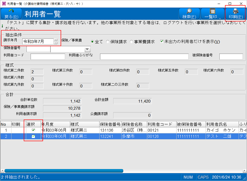Select the 保険請求 radio option
Viewport: 247px width, 181px height.
(x=108, y=42)
